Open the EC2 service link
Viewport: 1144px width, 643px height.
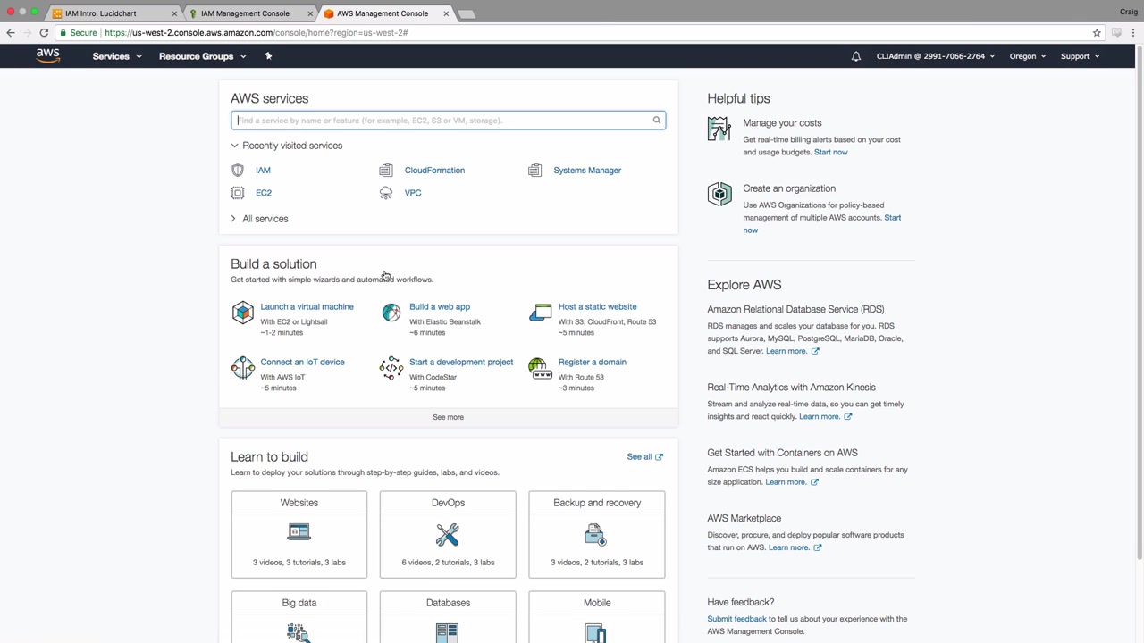[x=264, y=193]
